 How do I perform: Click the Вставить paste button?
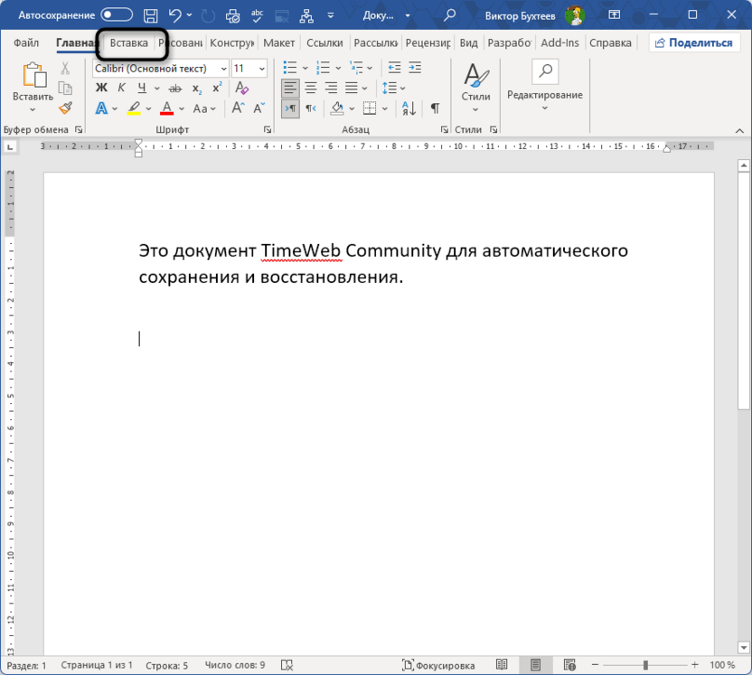[33, 88]
